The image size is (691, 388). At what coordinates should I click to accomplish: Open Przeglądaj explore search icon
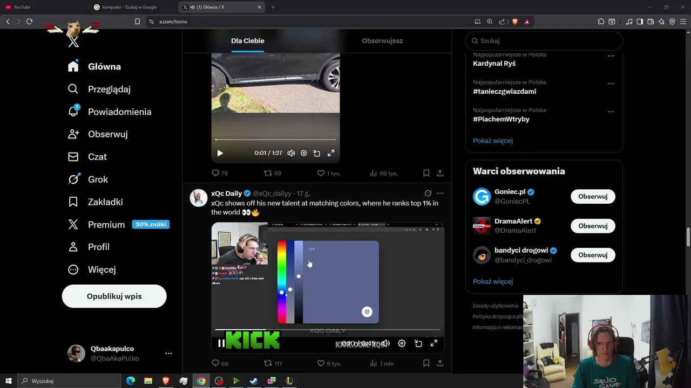click(x=73, y=89)
